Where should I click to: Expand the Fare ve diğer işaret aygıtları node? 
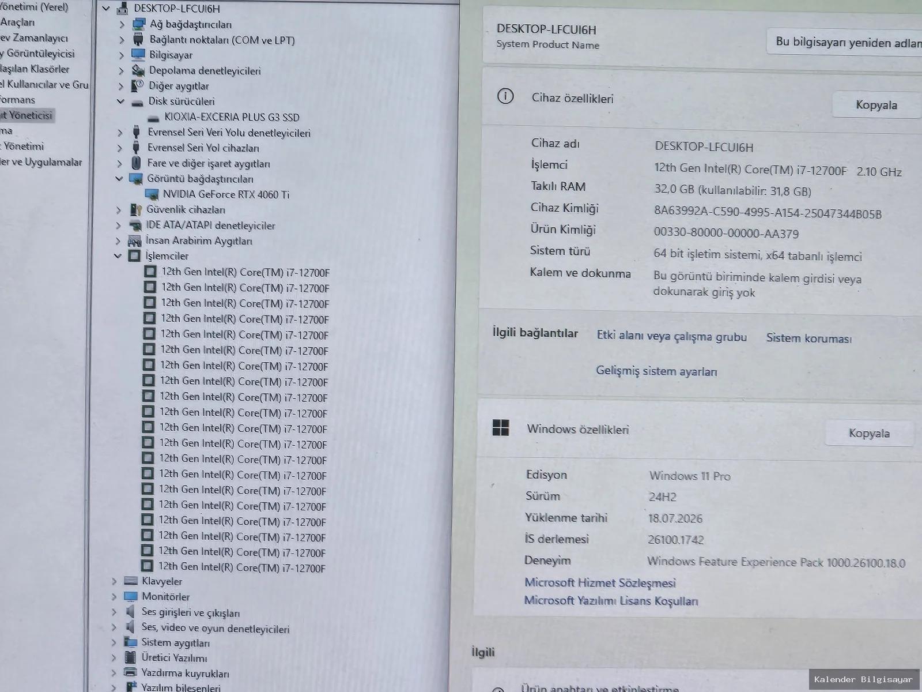(x=120, y=164)
